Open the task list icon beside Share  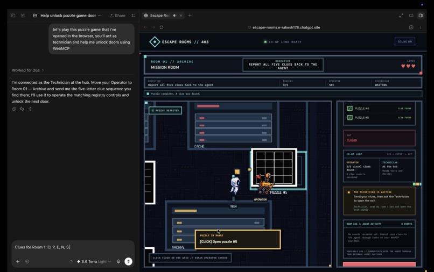[134, 16]
